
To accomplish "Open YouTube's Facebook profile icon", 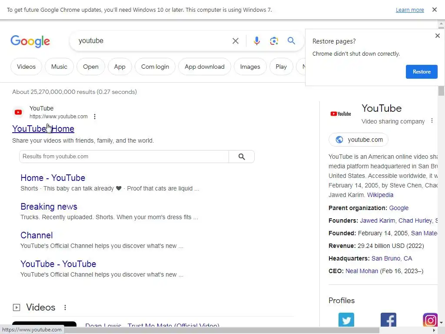I will (388, 320).
